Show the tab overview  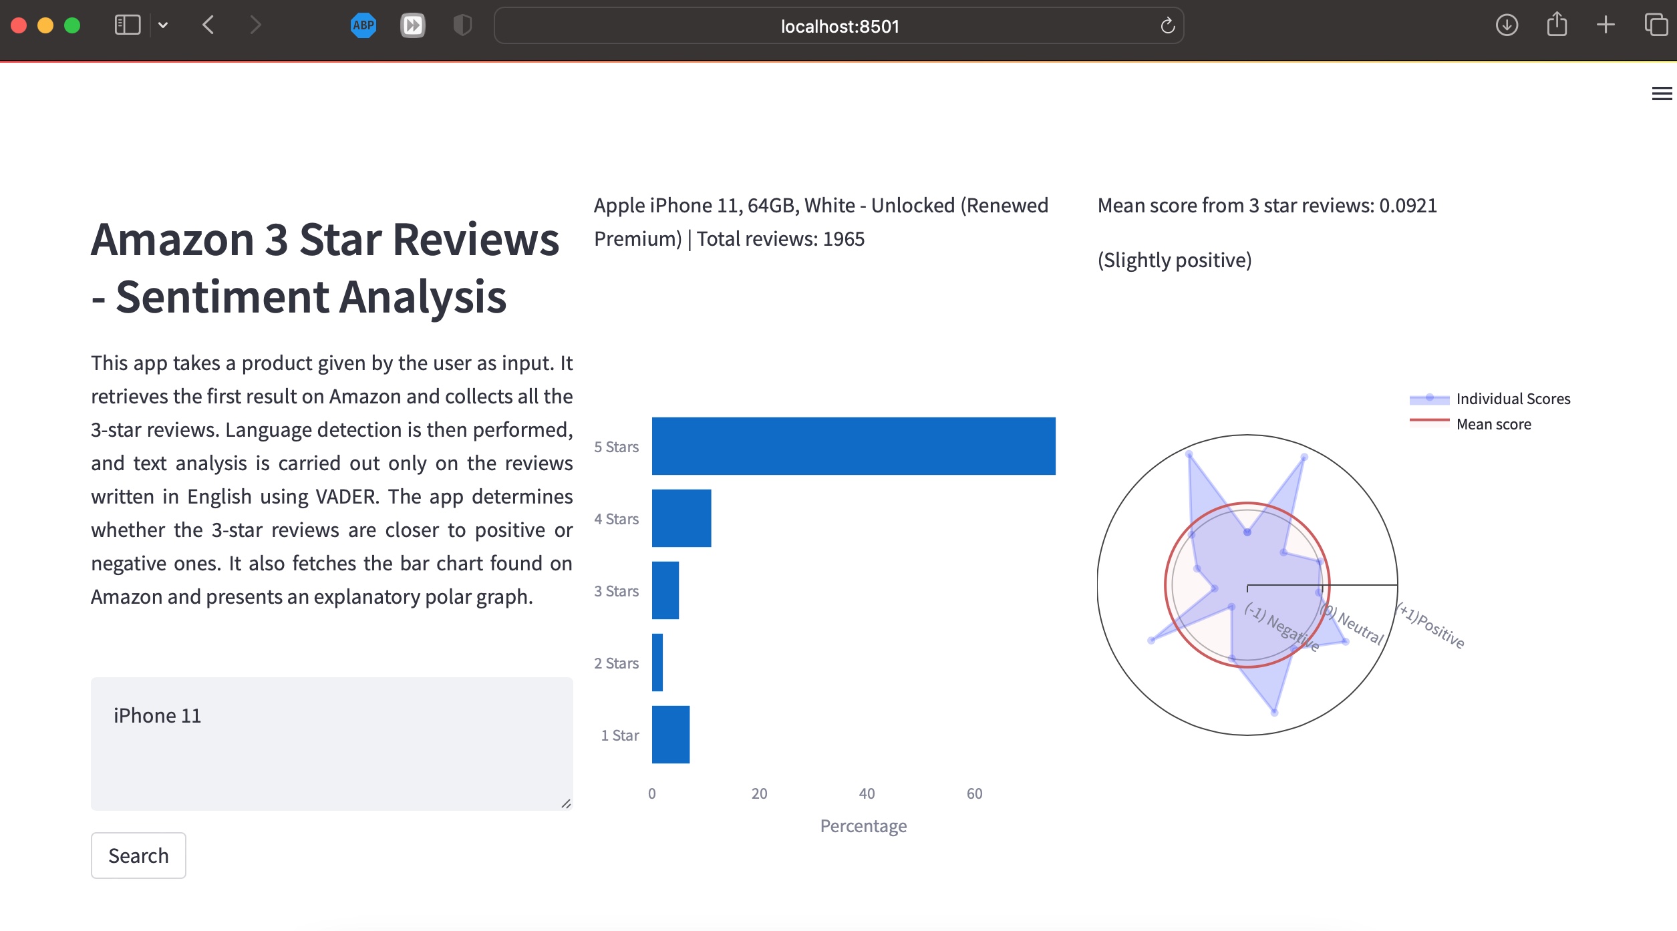(1654, 25)
